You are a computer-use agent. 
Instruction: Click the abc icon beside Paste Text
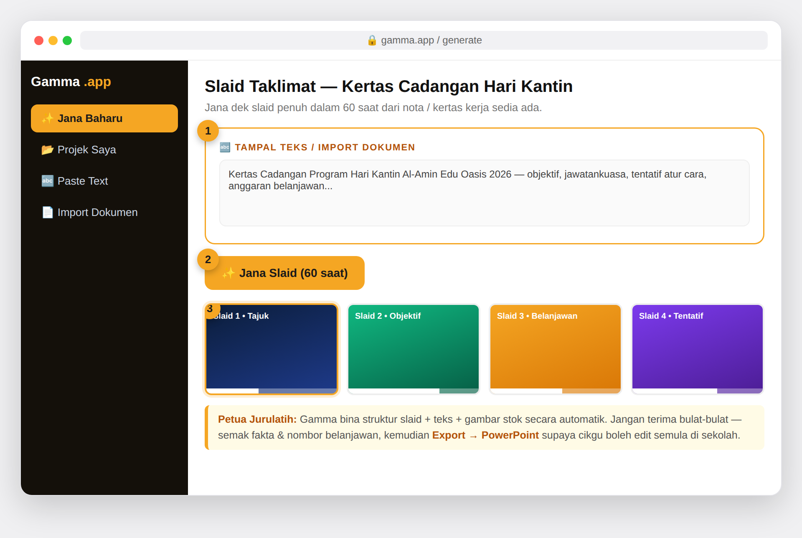47,181
